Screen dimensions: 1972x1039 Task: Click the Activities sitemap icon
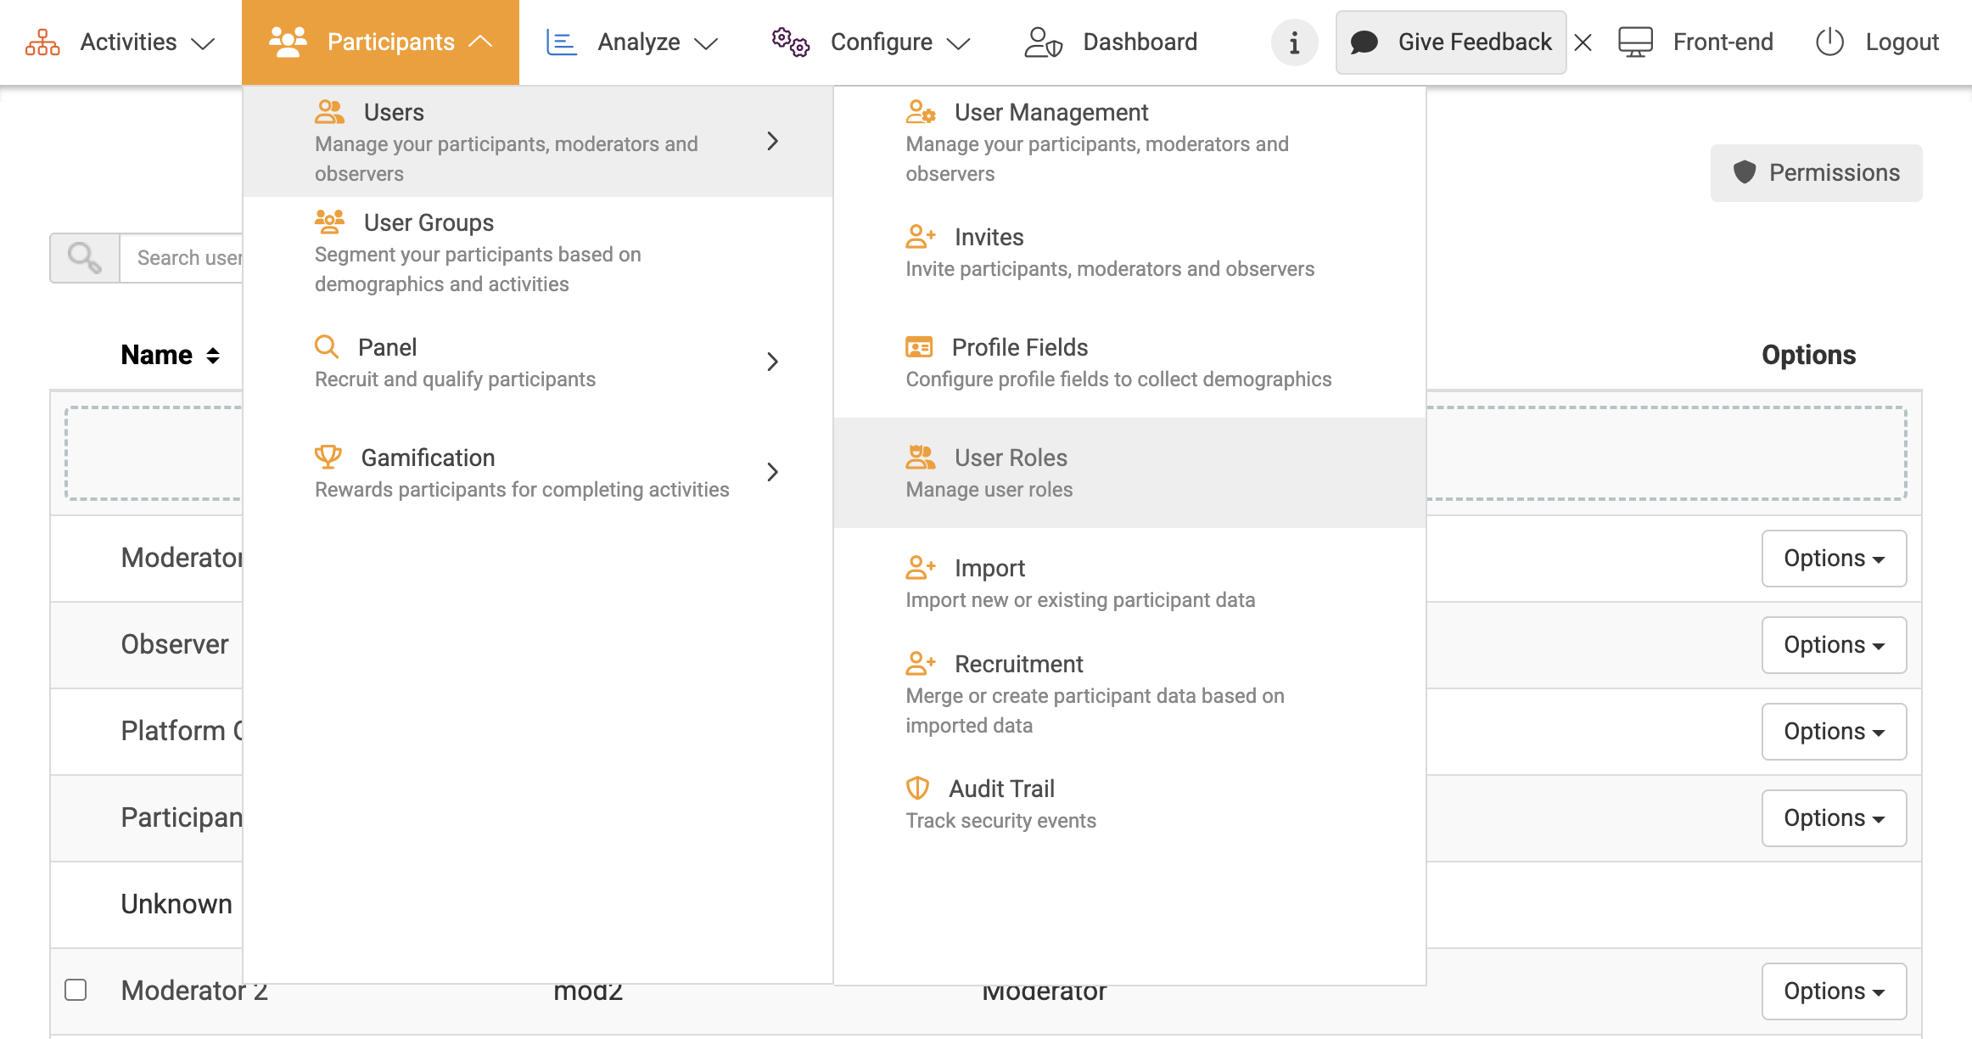(x=42, y=42)
